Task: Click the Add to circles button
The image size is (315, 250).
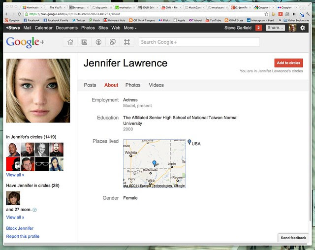Action: pos(288,63)
